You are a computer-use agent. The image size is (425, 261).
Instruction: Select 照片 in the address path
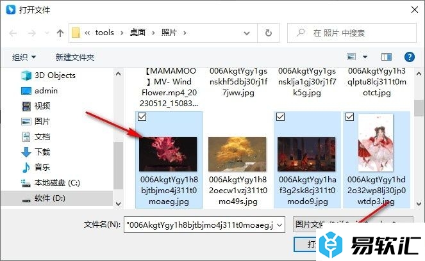pyautogui.click(x=169, y=33)
